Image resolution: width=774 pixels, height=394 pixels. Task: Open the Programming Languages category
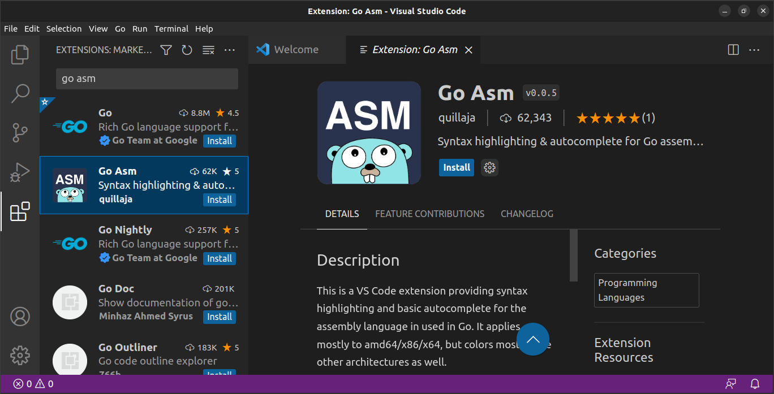click(647, 290)
